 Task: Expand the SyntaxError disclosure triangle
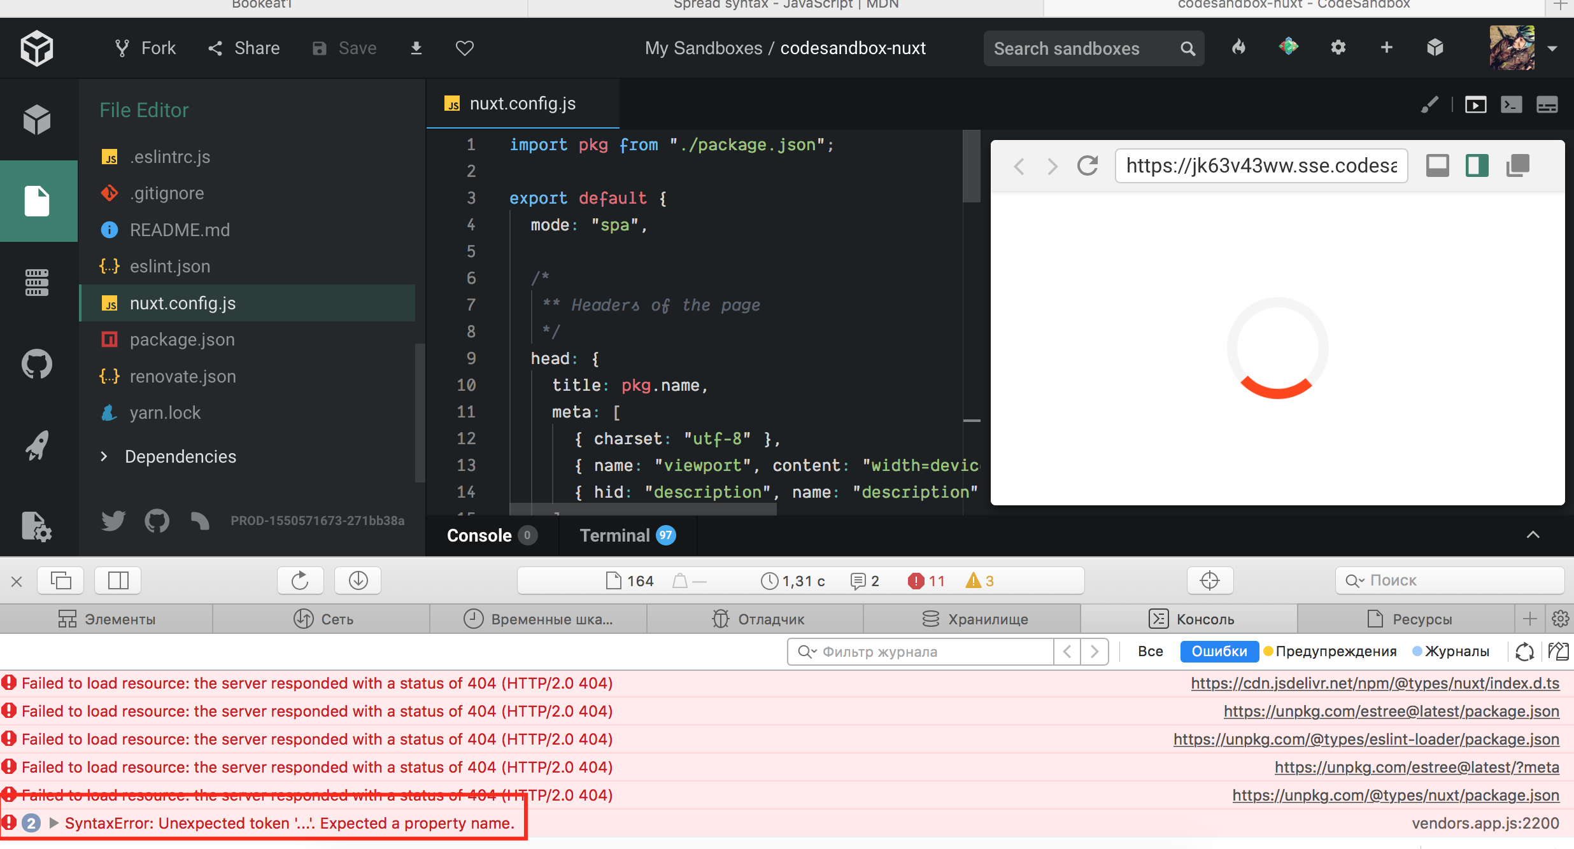(54, 823)
